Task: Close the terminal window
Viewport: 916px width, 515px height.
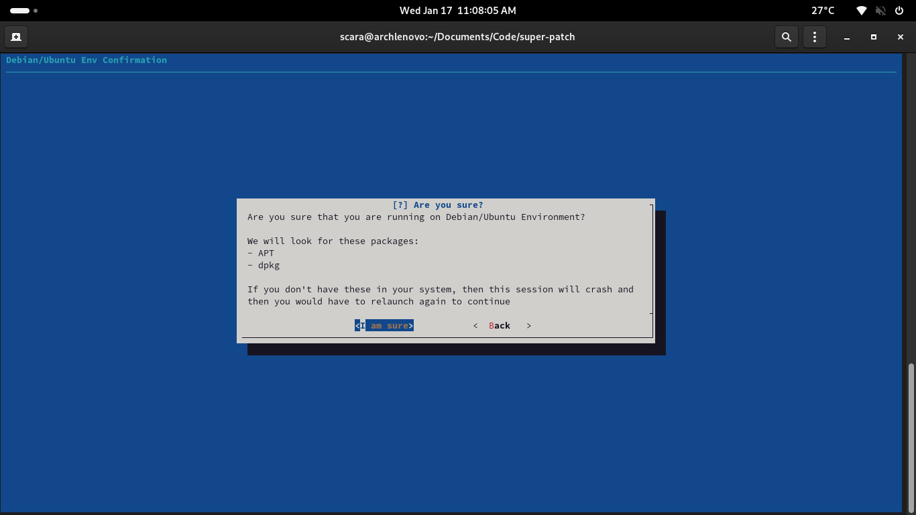Action: pos(901,37)
